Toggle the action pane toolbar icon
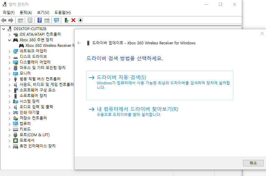 (47, 20)
